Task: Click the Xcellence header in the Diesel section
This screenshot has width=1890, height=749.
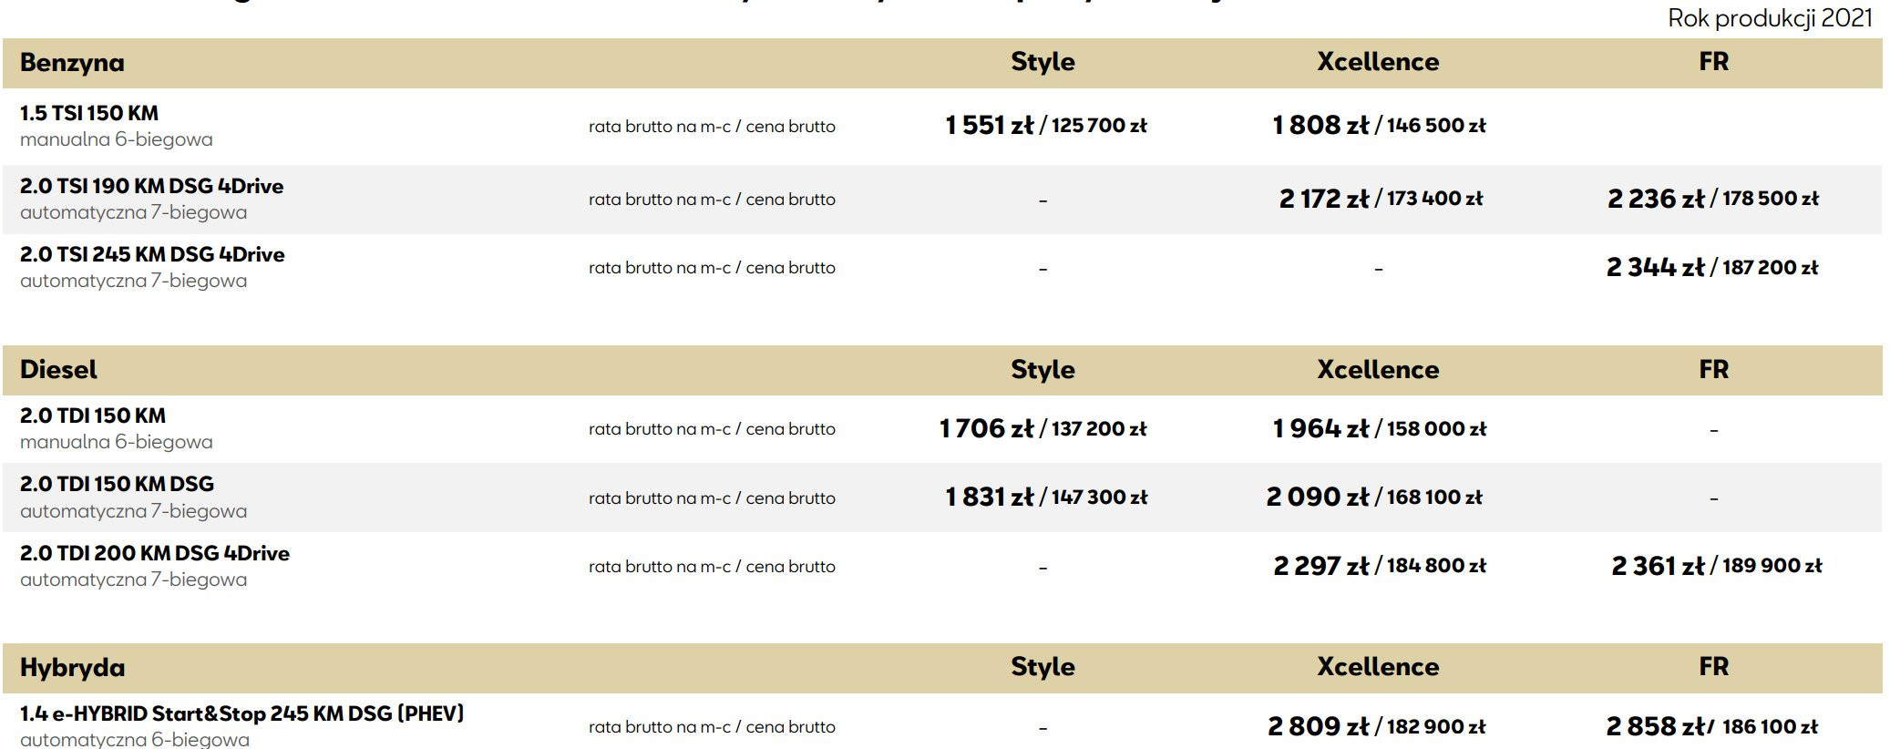Action: [1378, 370]
